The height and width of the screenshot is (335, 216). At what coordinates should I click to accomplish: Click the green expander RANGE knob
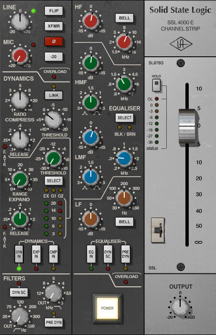coord(20,179)
